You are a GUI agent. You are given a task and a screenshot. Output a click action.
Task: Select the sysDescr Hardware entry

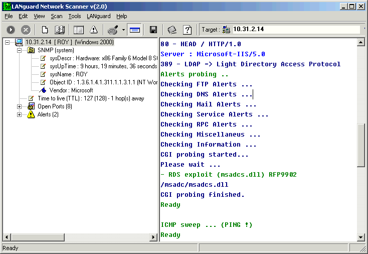pyautogui.click(x=103, y=58)
